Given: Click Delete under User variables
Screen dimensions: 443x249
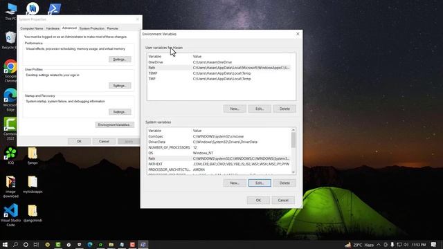Looking at the screenshot, I should coord(284,109).
